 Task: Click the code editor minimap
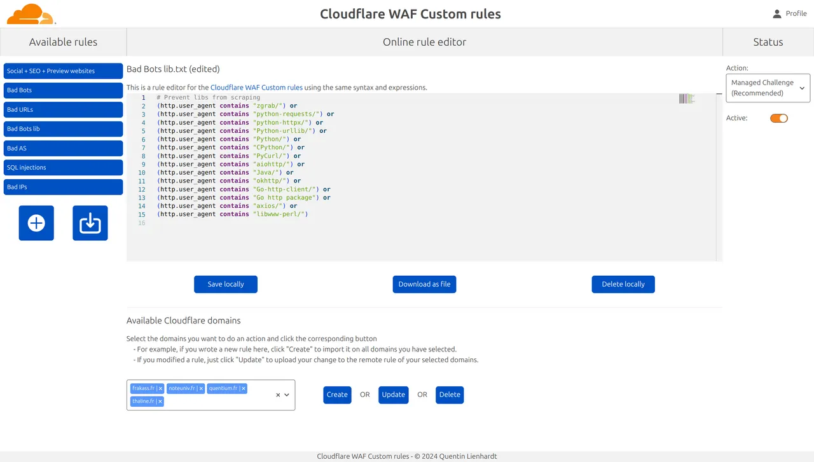point(687,99)
